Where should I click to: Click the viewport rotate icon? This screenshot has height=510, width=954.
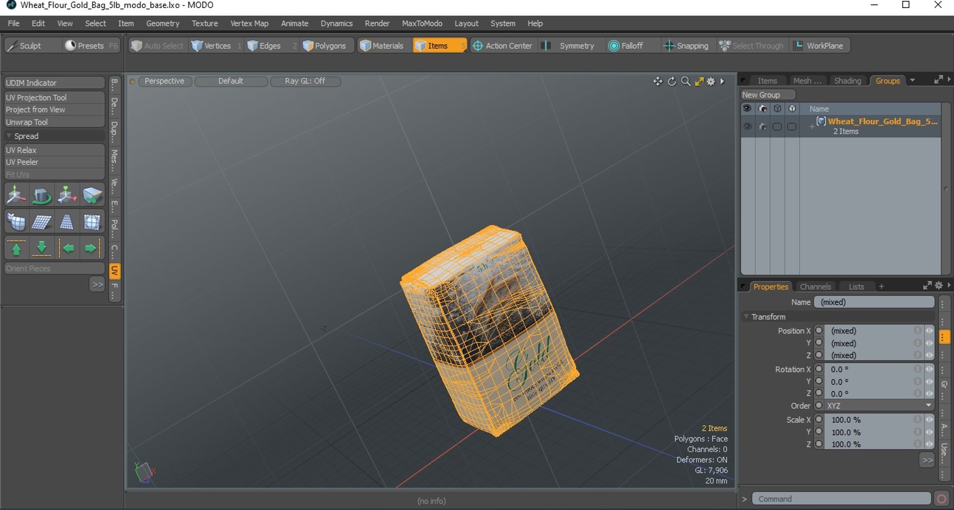point(672,81)
